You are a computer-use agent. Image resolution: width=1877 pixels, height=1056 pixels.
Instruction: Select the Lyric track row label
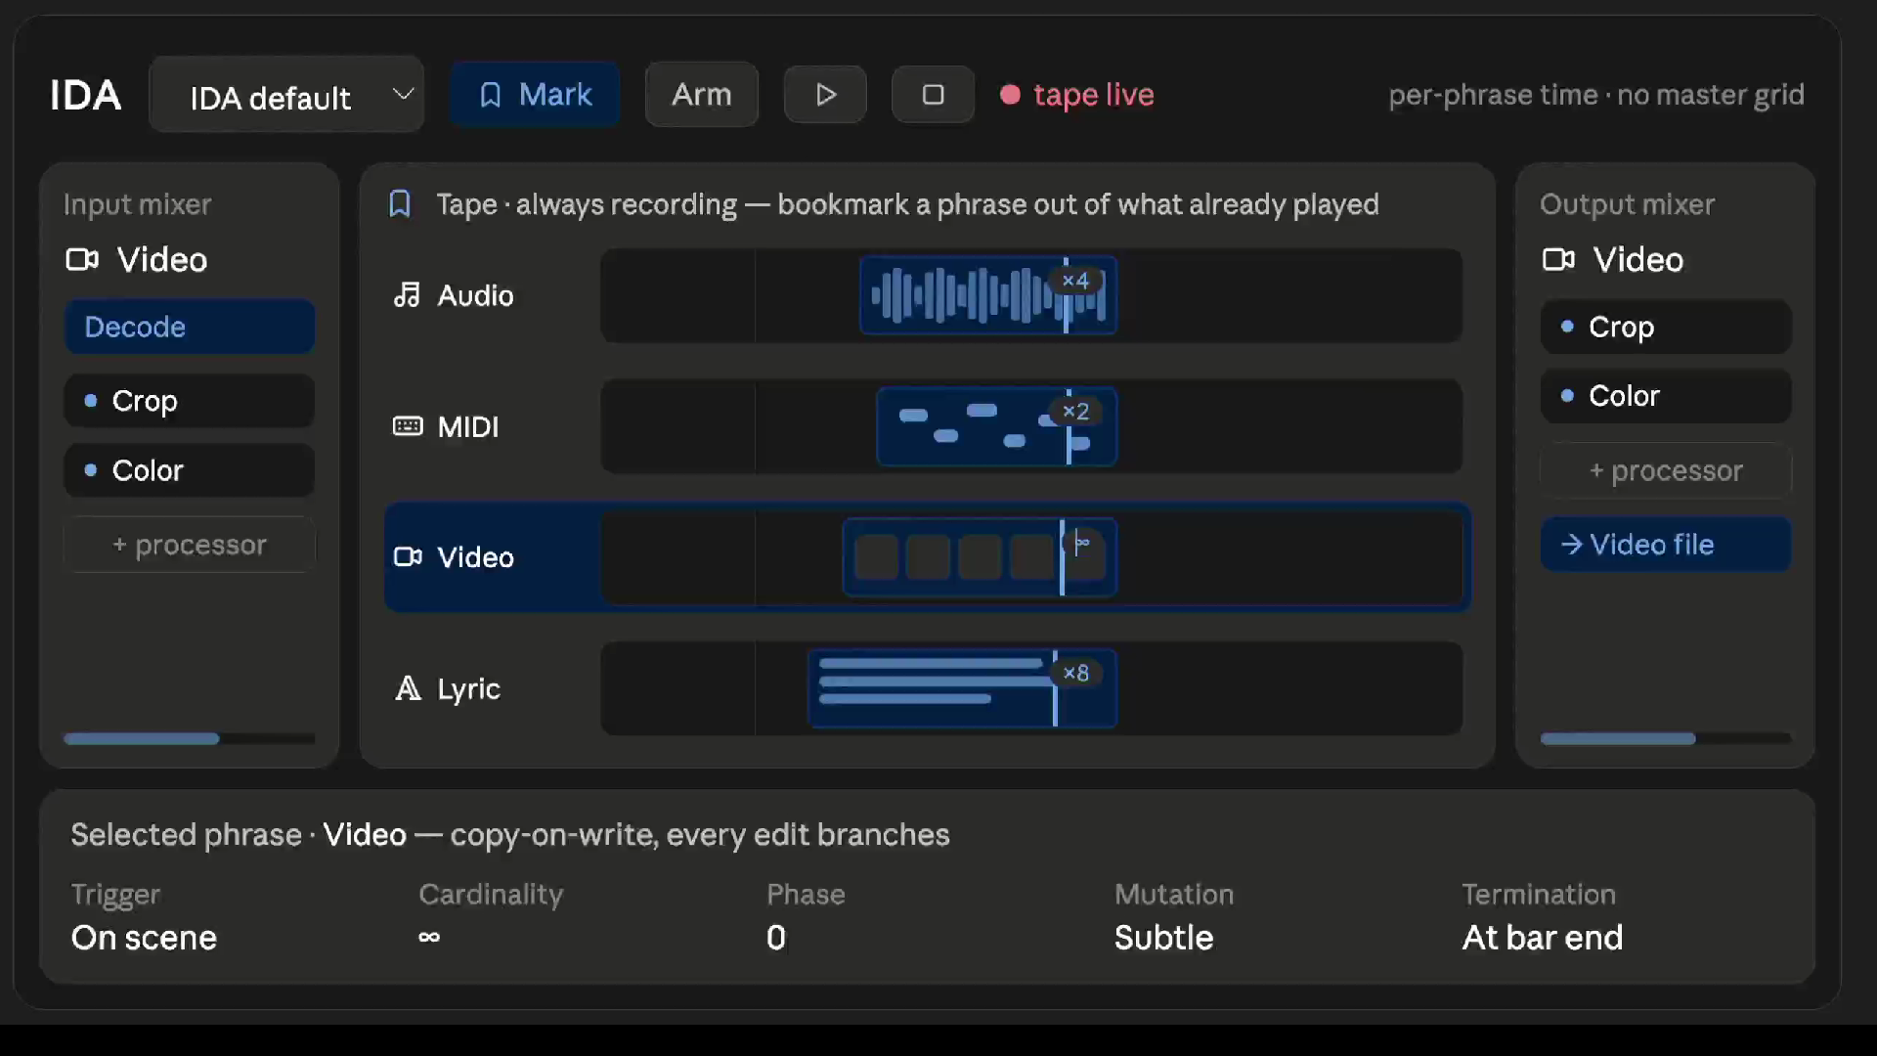tap(468, 688)
